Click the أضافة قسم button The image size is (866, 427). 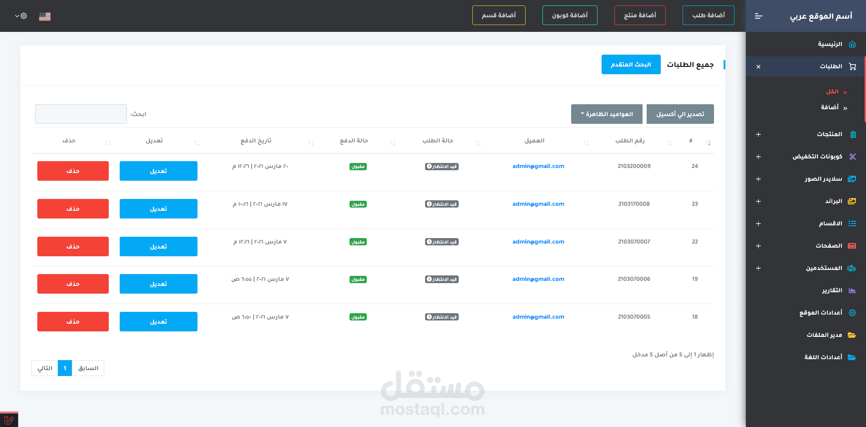coord(499,15)
